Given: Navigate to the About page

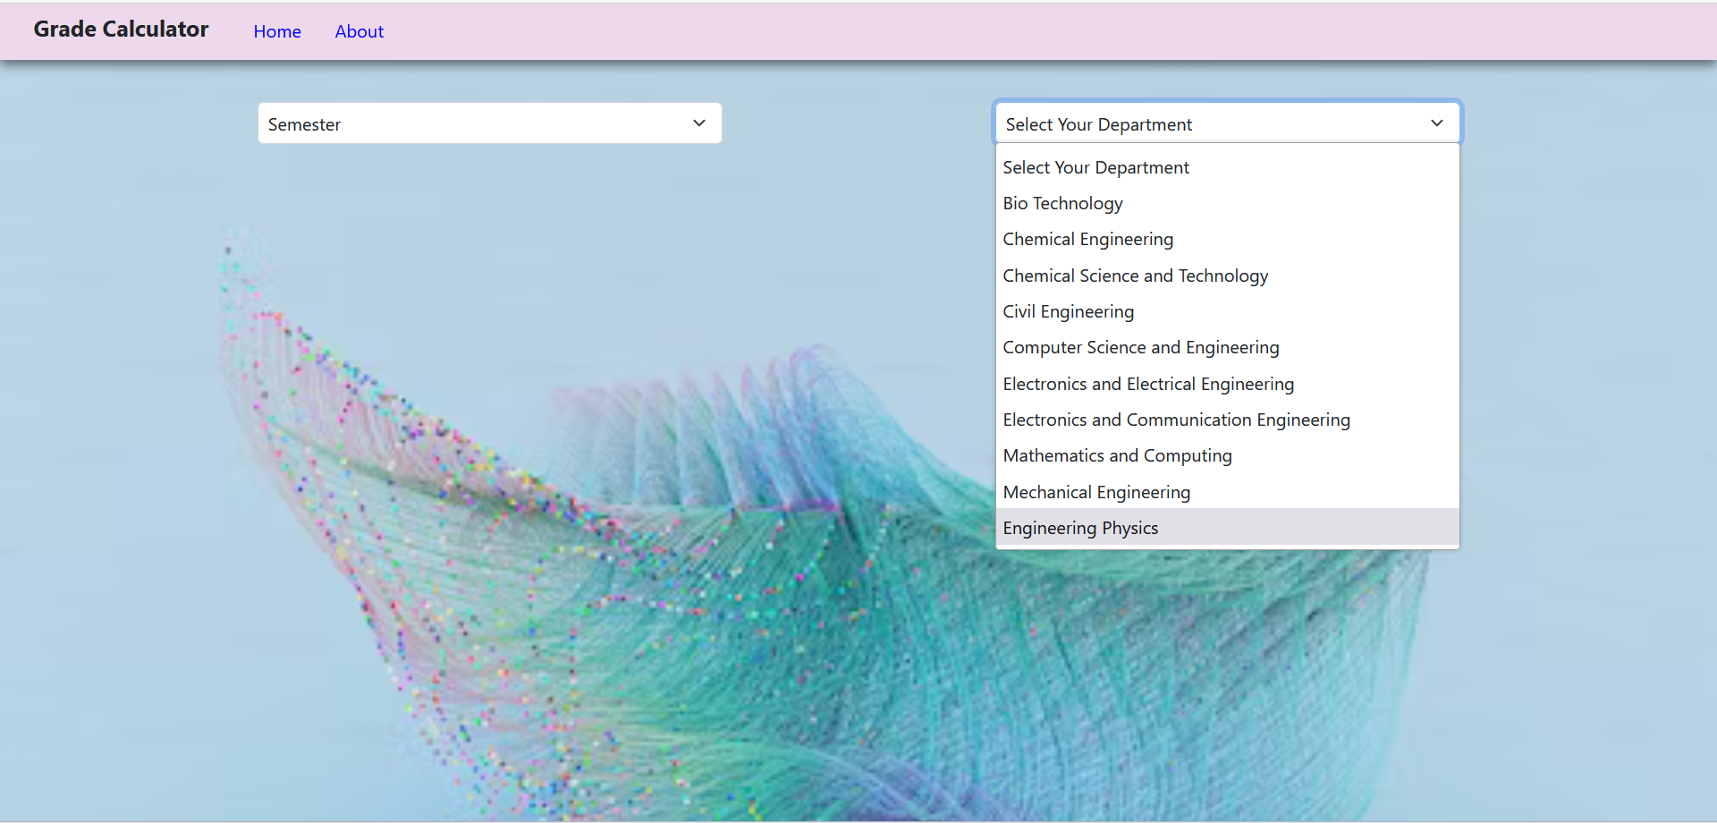Looking at the screenshot, I should click(359, 31).
